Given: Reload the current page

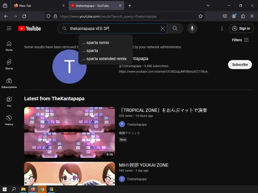Looking at the screenshot, I should point(24,16).
